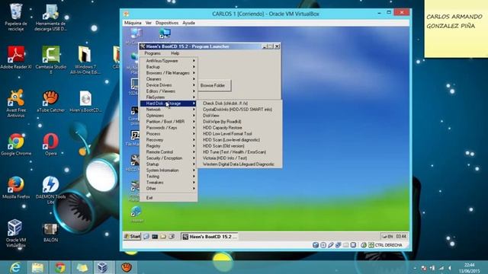Launch Adobe Reader XI from the desktop

(16, 58)
